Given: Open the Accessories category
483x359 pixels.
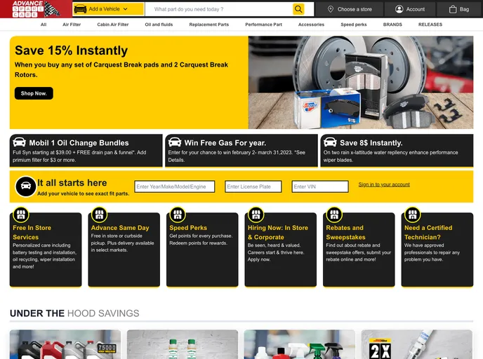Looking at the screenshot, I should click(x=311, y=25).
